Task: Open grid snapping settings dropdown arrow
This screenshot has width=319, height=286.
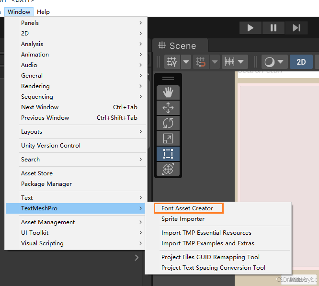Action: point(215,62)
